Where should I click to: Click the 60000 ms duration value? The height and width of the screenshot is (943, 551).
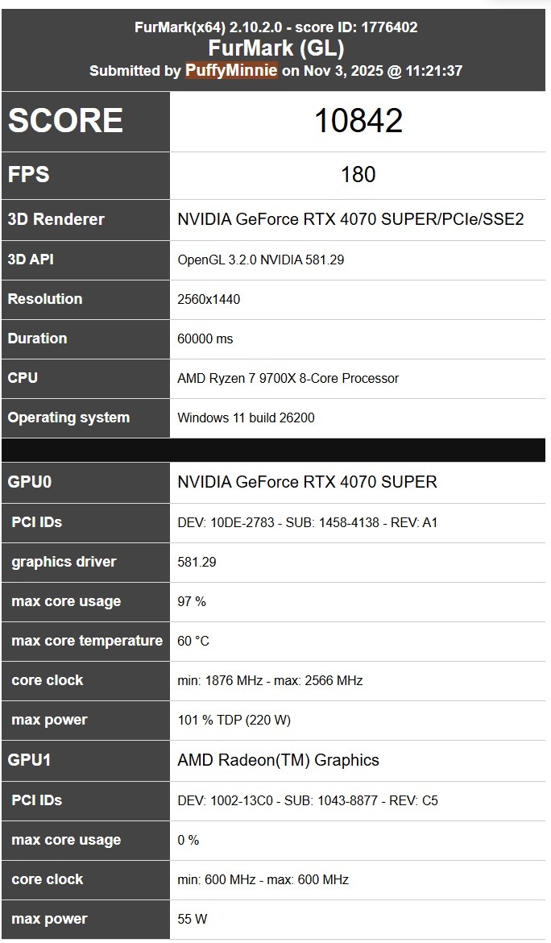205,339
